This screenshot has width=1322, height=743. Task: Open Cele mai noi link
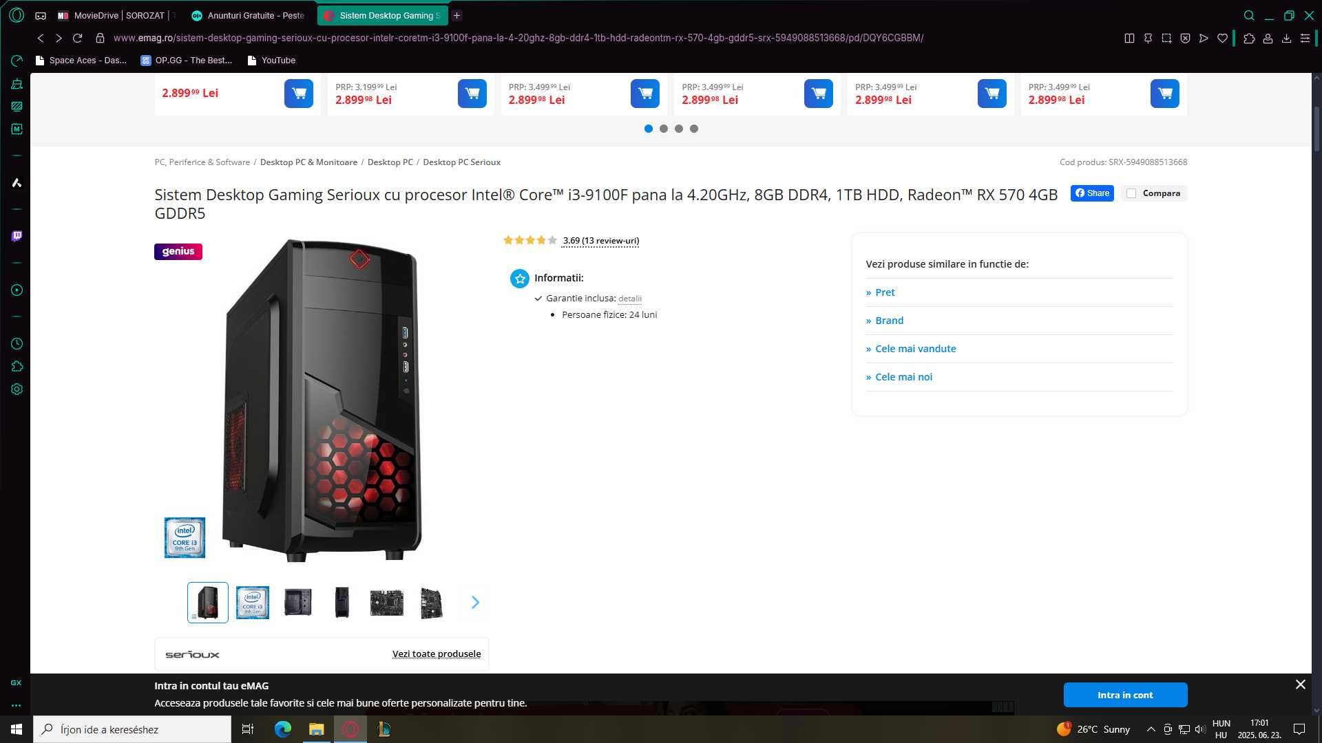903,377
